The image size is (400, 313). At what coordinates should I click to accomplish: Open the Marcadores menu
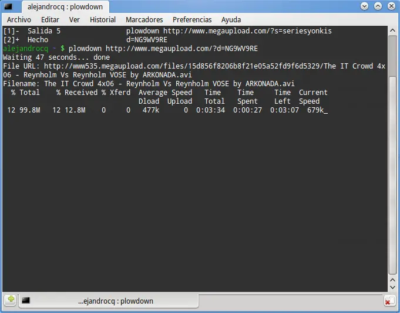pos(144,19)
